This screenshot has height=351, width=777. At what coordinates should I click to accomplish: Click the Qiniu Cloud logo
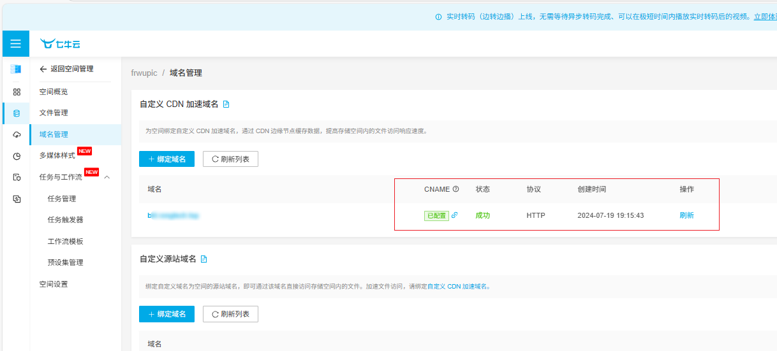click(60, 44)
